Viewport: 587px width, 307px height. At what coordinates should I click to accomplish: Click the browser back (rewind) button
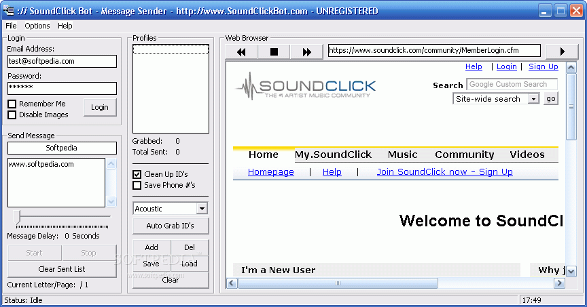241,52
